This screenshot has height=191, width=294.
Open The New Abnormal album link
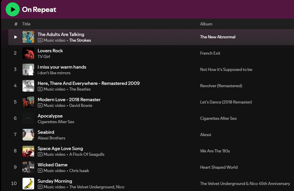[218, 37]
